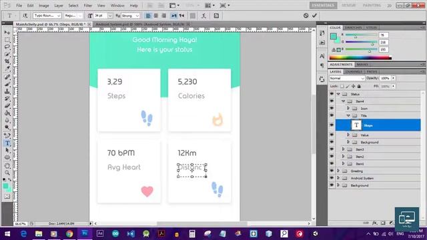This screenshot has width=427, height=240.
Task: Expand the Greeting group
Action: (x=338, y=171)
